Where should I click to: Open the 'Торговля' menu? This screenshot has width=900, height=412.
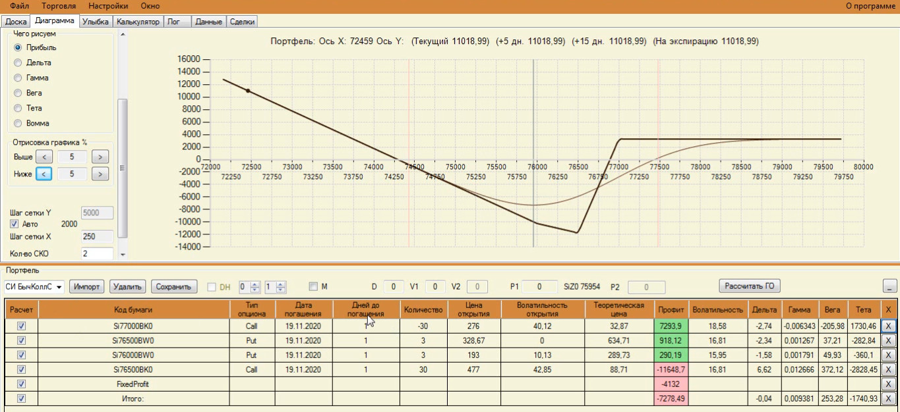[x=59, y=5]
